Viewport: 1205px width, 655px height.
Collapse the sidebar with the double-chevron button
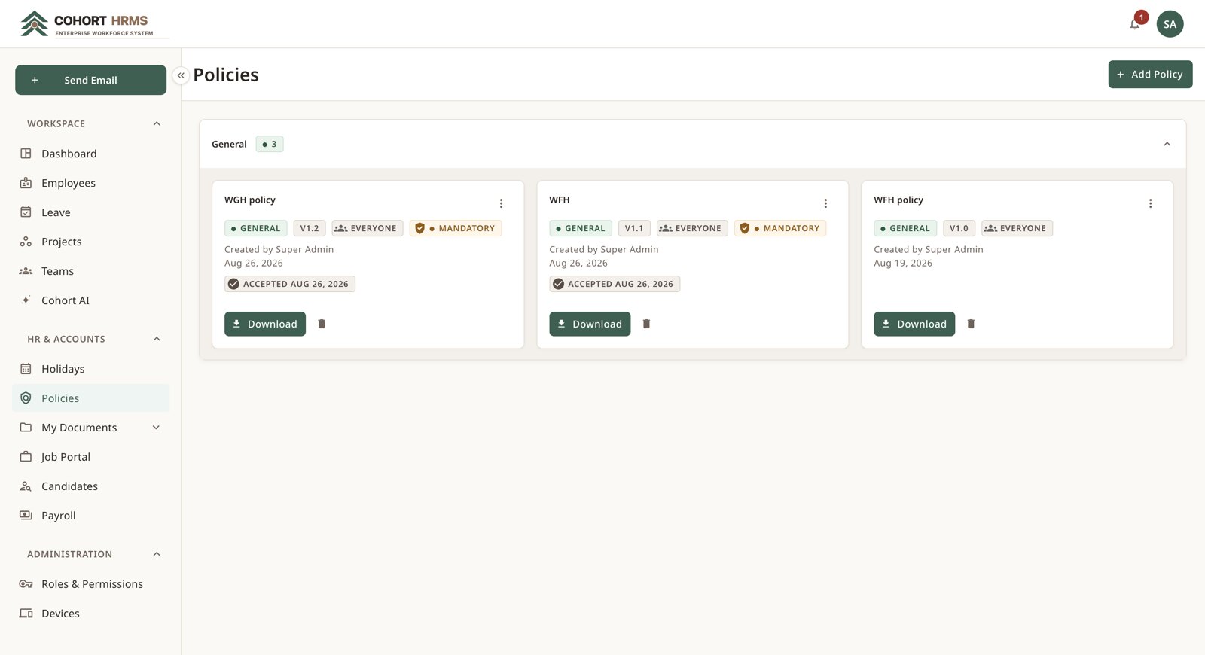pyautogui.click(x=181, y=75)
